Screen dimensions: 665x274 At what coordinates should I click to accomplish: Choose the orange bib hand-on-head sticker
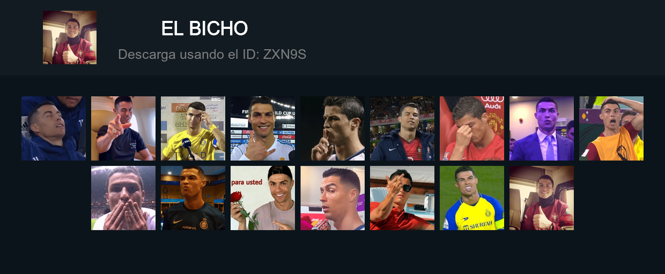coord(611,128)
